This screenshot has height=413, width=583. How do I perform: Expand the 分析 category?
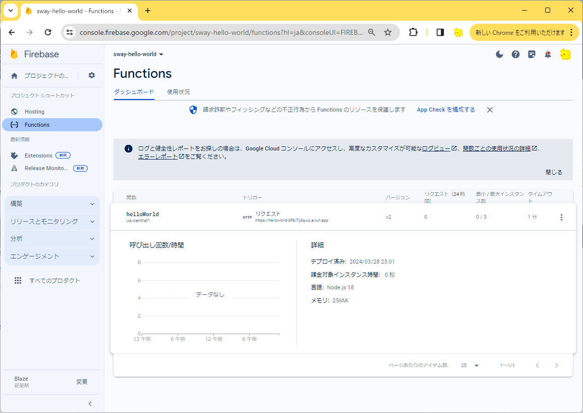tap(52, 239)
